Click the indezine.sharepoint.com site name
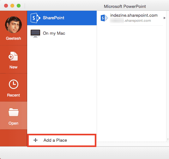The height and width of the screenshot is (159, 169). pos(134,15)
